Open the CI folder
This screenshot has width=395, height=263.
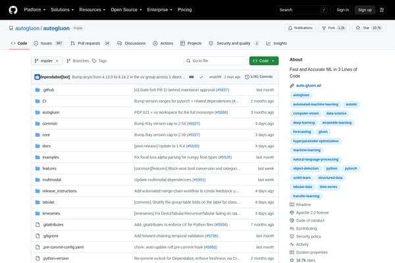(44, 101)
